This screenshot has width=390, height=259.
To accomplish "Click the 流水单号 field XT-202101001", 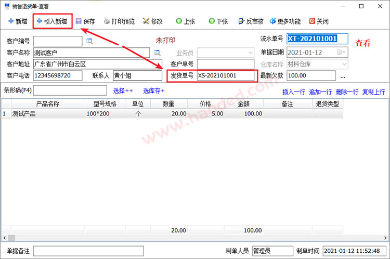I will tap(317, 39).
